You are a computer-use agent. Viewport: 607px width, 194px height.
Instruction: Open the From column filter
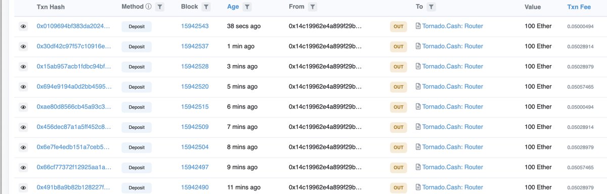coord(313,7)
